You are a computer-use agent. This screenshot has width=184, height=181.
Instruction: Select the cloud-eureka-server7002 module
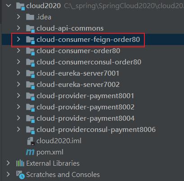click(x=78, y=85)
